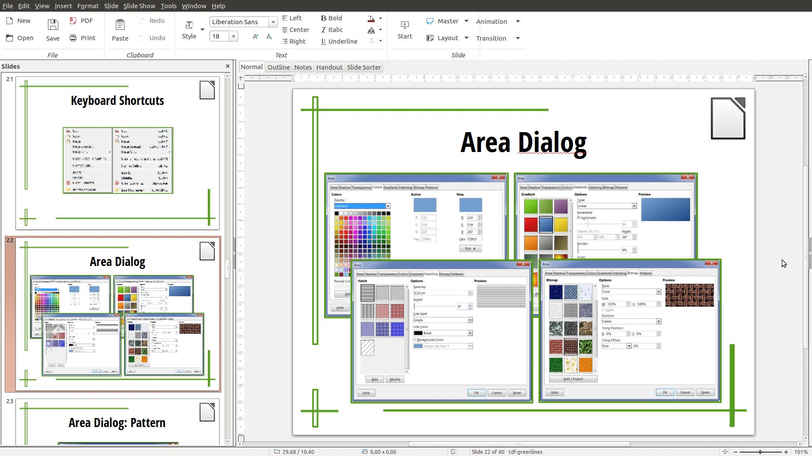Close the Slides panel
This screenshot has height=456, width=812.
228,66
